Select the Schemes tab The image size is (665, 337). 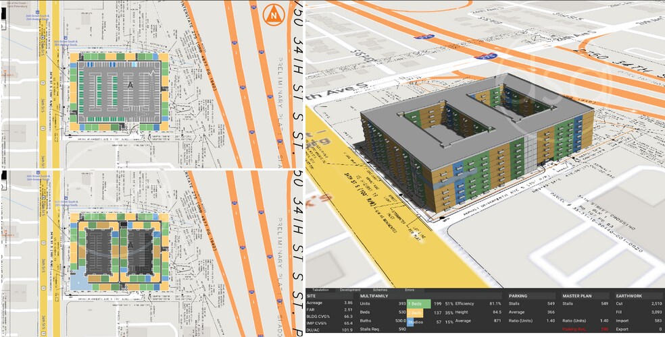380,289
